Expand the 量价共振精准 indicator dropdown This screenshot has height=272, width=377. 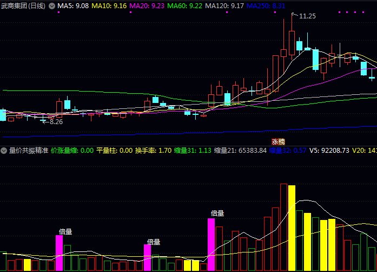tap(4, 151)
